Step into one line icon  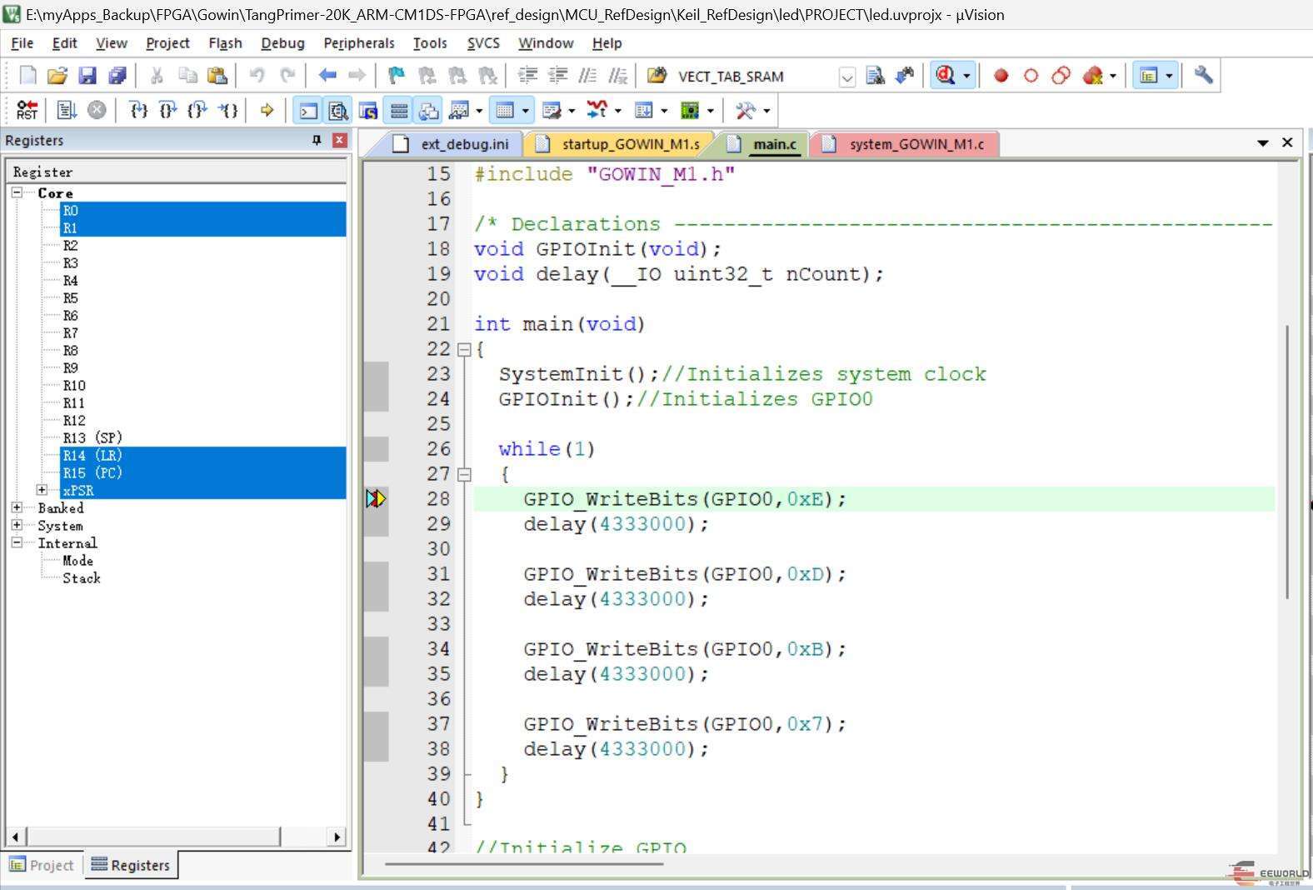[139, 110]
